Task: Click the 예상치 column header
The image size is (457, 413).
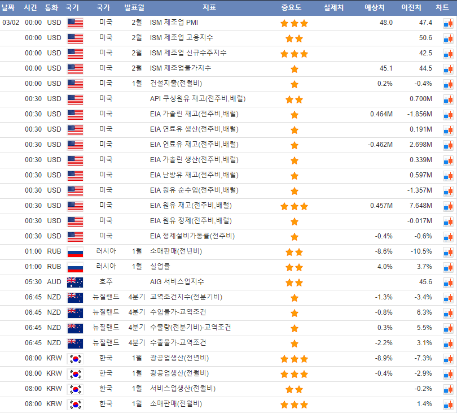Action: tap(375, 8)
